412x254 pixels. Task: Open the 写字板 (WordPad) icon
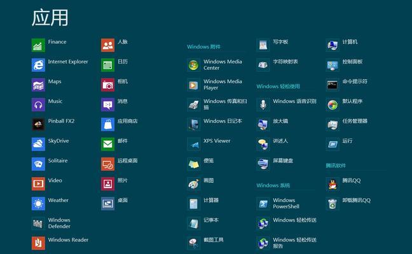point(263,45)
